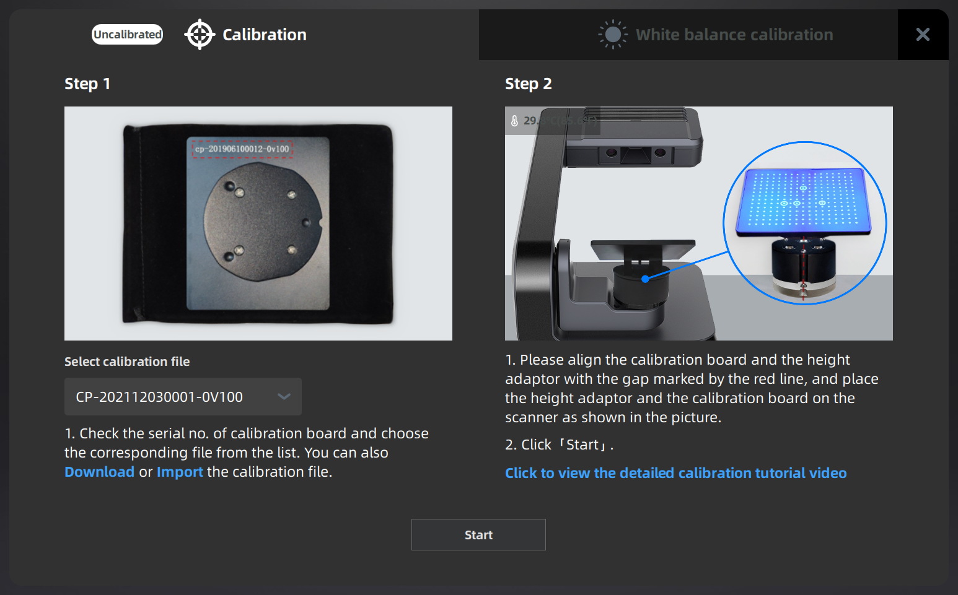Click the Uncalibrated status badge
This screenshot has height=595, width=958.
127,35
